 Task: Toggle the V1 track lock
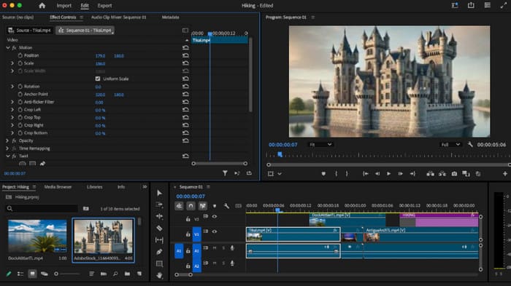click(x=188, y=234)
